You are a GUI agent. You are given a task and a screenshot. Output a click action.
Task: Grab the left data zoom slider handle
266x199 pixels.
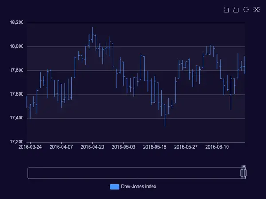pos(242,173)
